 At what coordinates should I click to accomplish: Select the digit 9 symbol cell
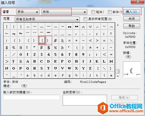83,54
